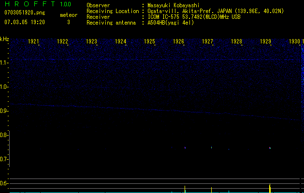
Task: Click the yellow intensity bar below 1926
Action: [x=185, y=189]
